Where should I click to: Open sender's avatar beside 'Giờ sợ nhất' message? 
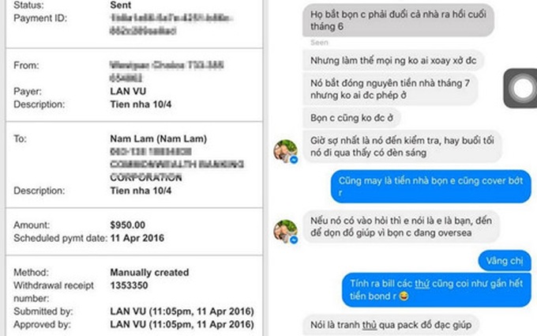point(285,151)
